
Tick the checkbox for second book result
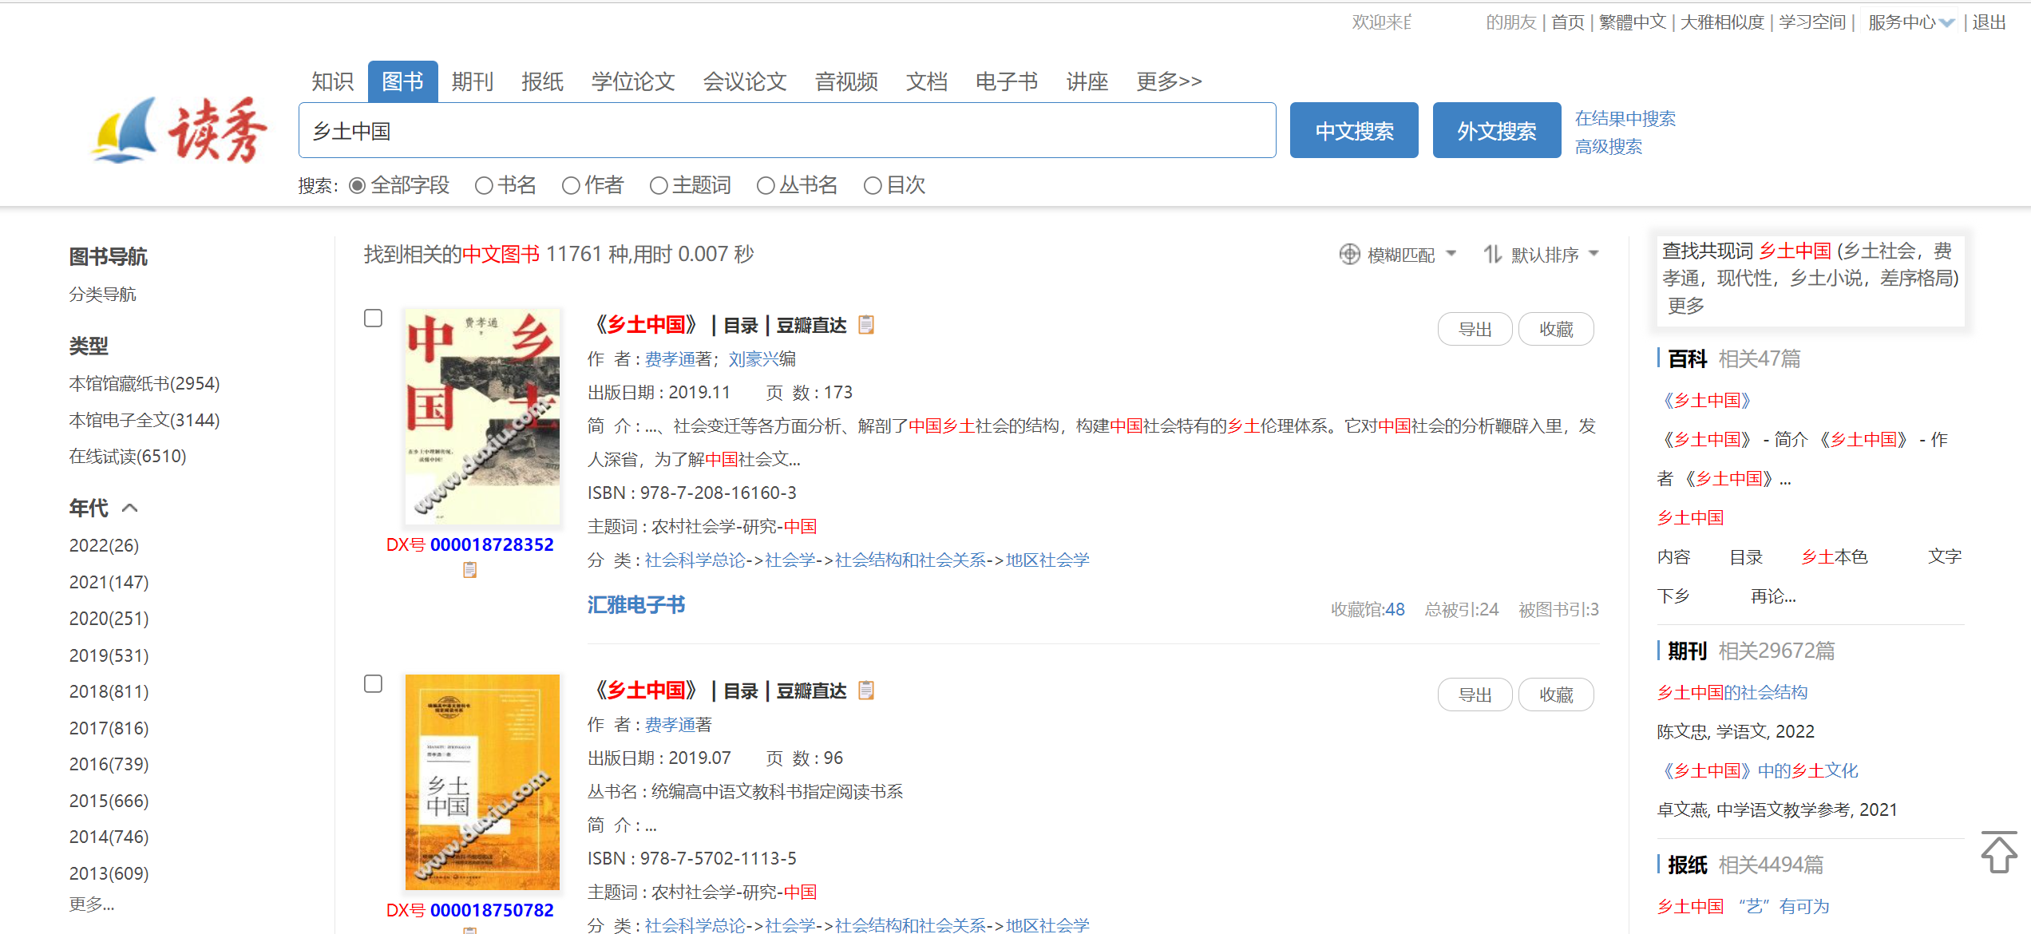[x=373, y=684]
